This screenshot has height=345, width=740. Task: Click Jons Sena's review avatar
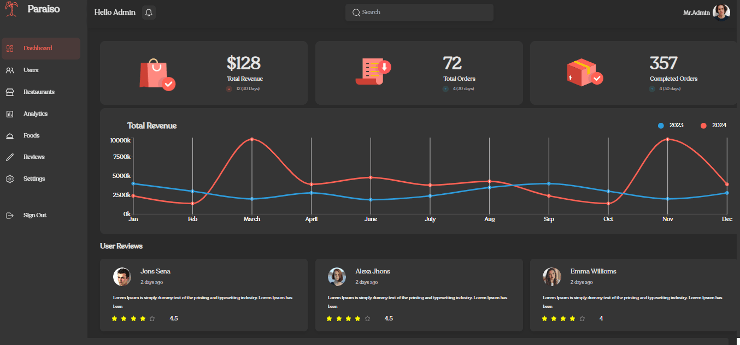[x=122, y=277]
